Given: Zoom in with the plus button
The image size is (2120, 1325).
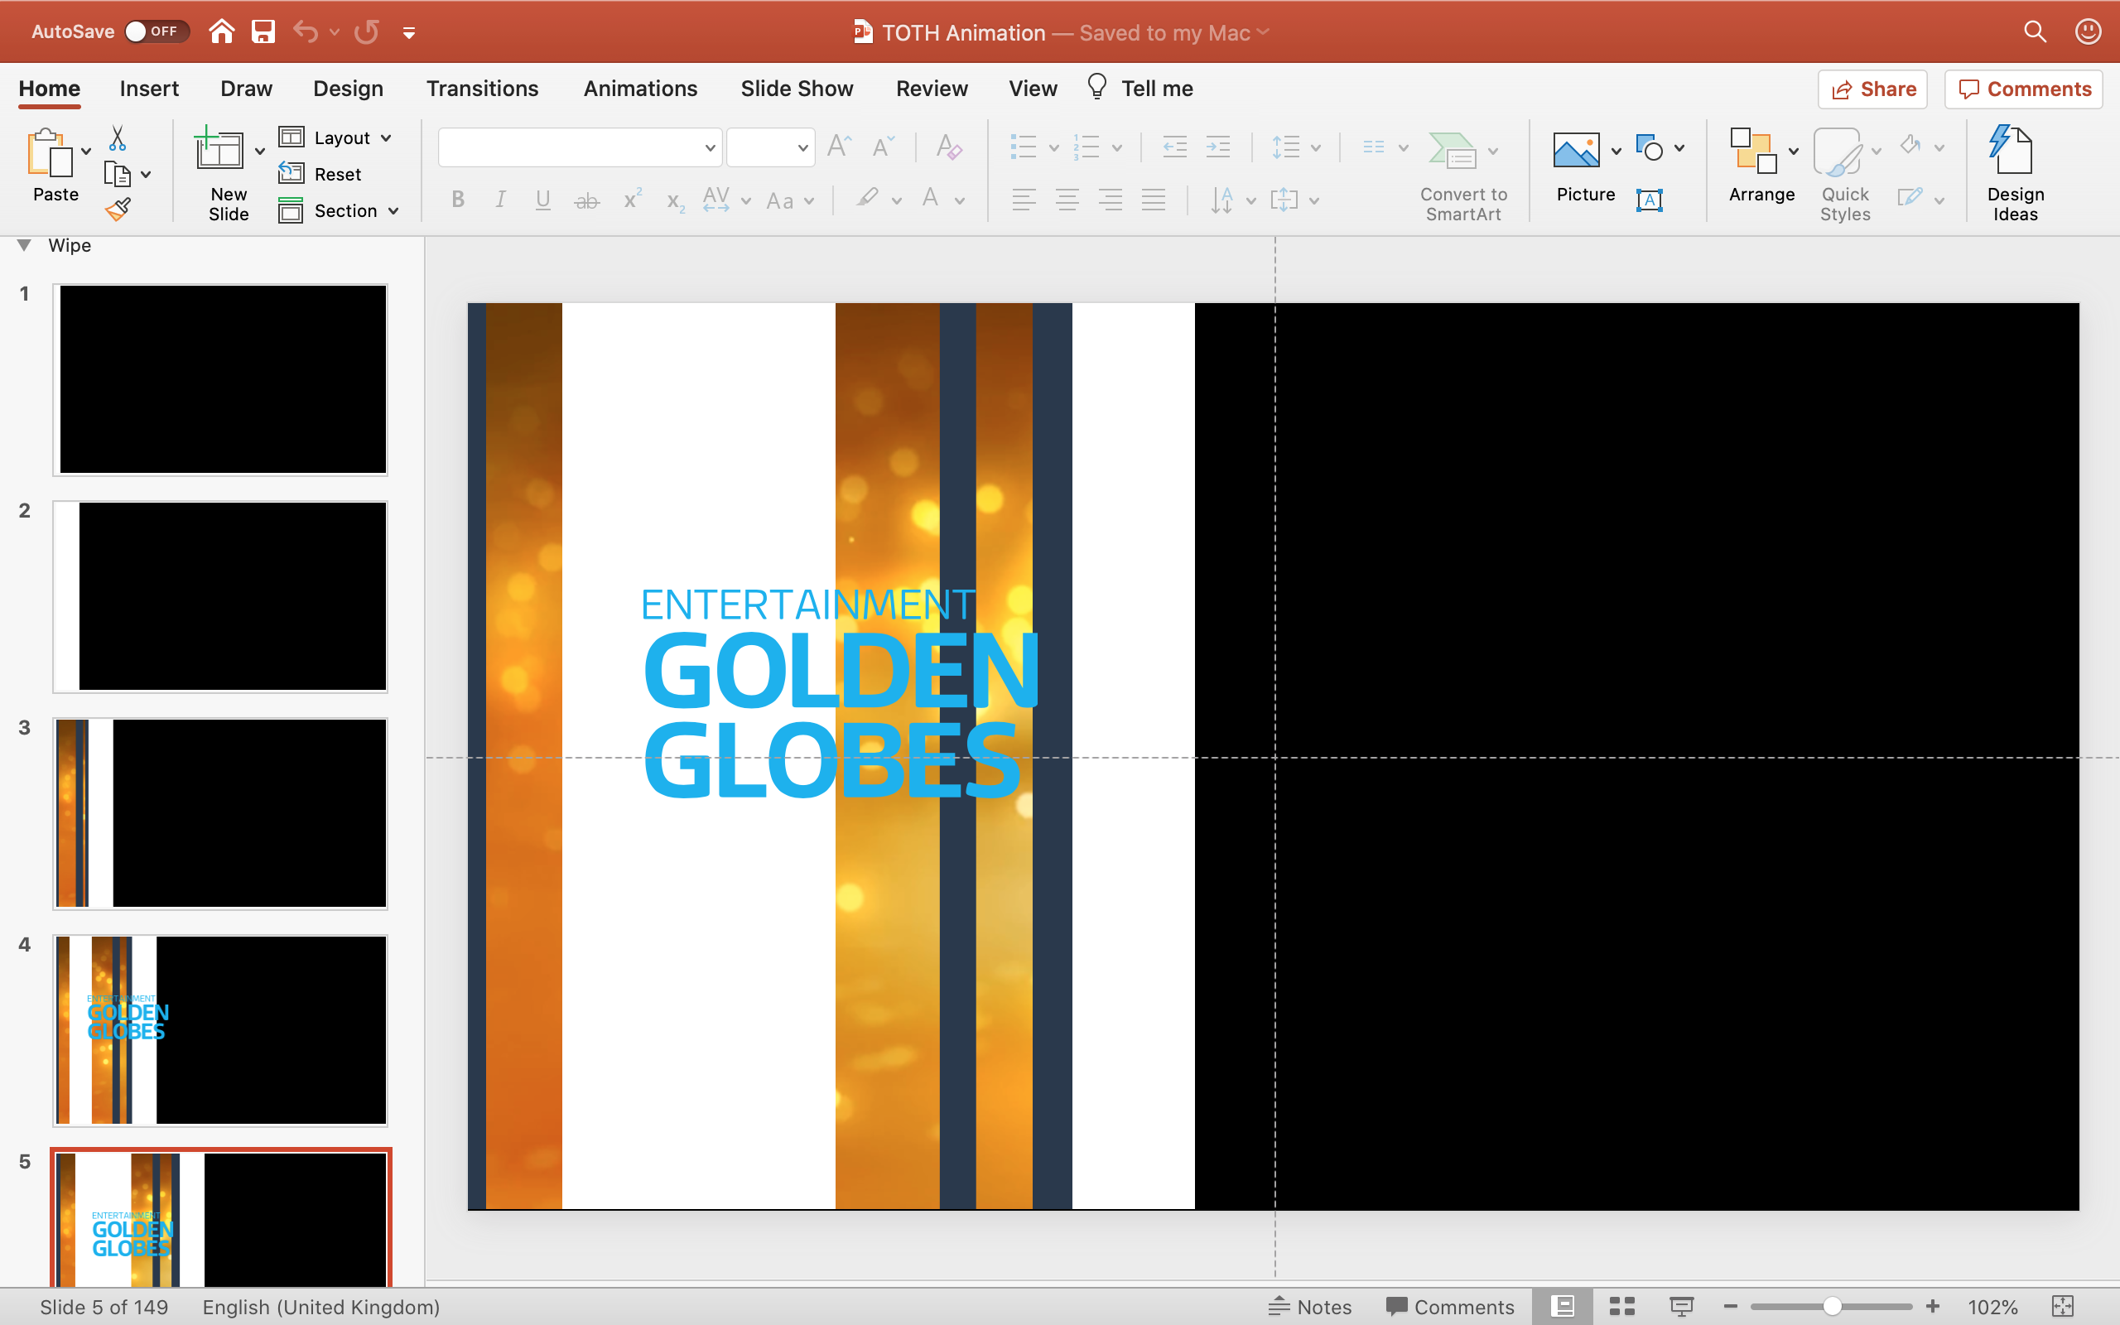Looking at the screenshot, I should [x=1933, y=1307].
